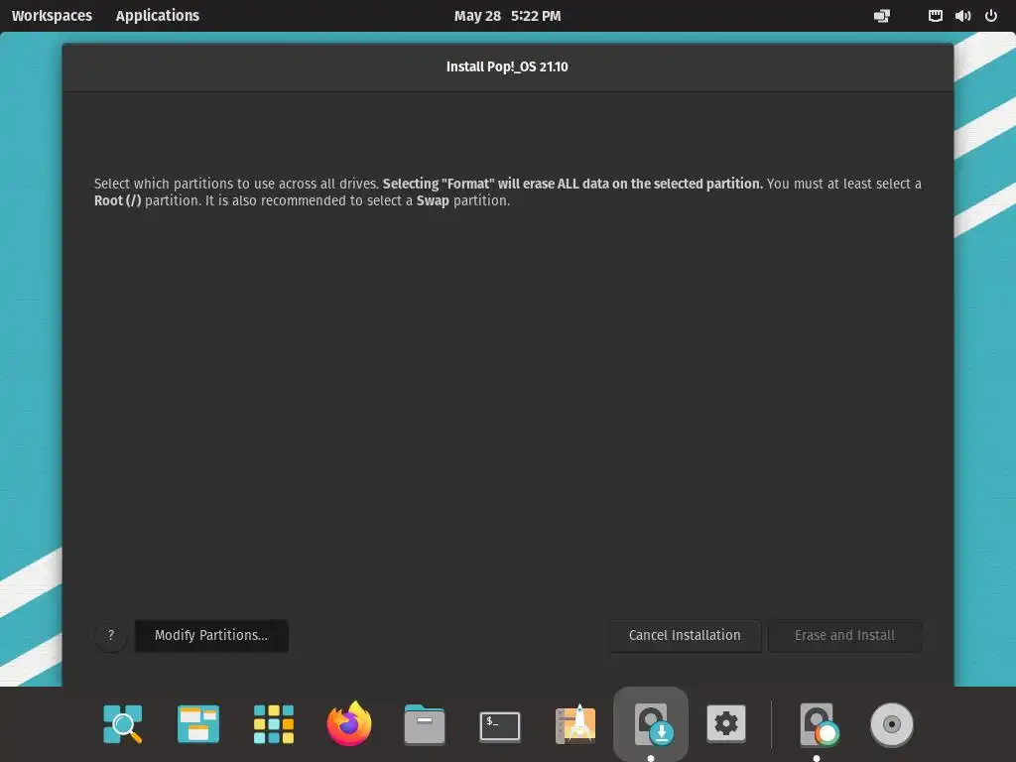Screen dimensions: 1016x762
Task: Click the wired connection tray icon
Action: tap(935, 16)
